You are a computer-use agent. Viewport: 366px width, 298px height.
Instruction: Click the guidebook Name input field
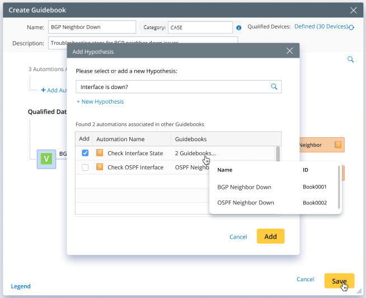point(92,27)
